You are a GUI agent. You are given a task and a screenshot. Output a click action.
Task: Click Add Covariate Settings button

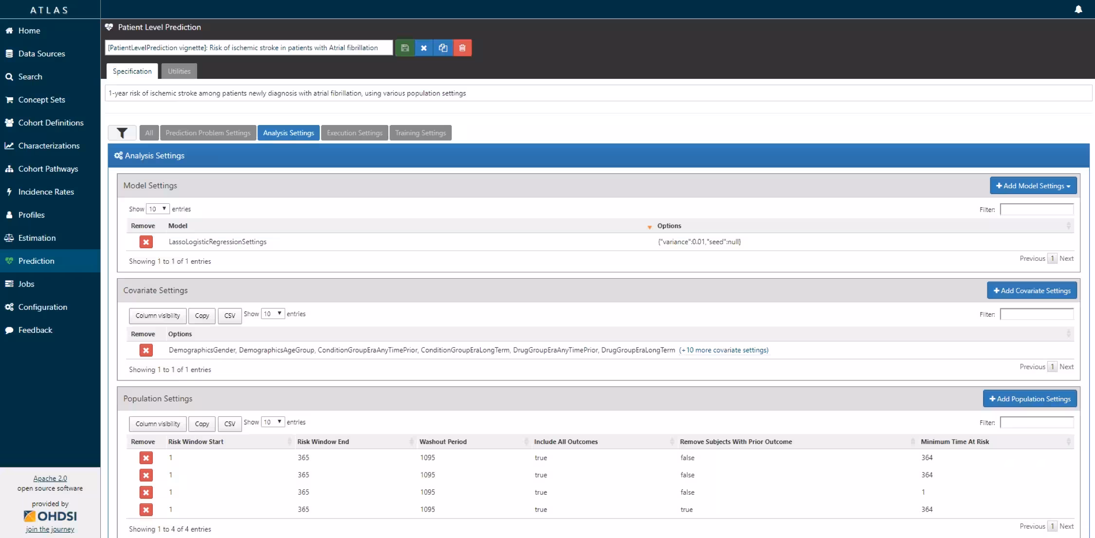[1032, 290]
